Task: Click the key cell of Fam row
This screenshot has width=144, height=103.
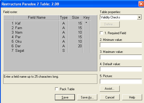Action: [86, 28]
